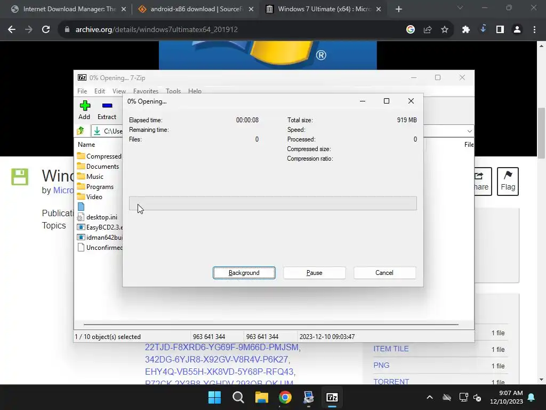This screenshot has height=410, width=546.
Task: Open the ITEM TILE download link
Action: [391, 349]
